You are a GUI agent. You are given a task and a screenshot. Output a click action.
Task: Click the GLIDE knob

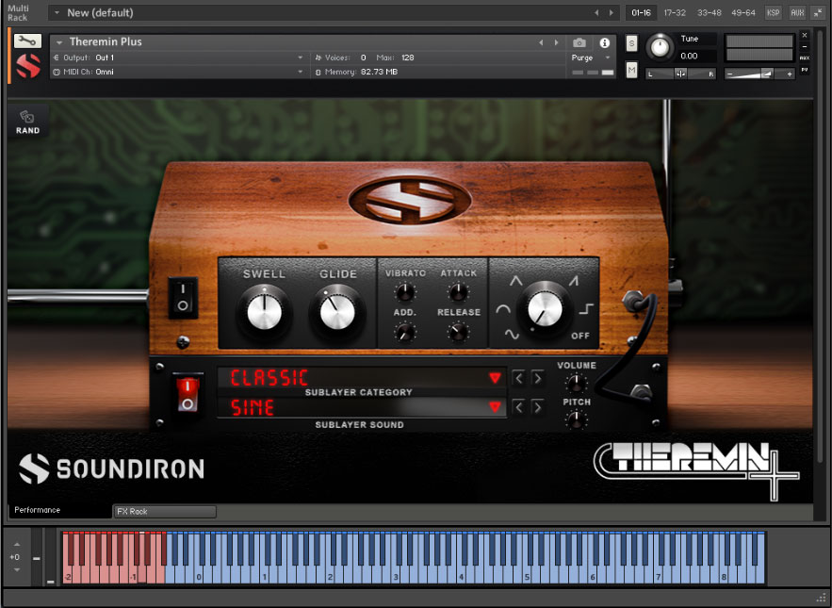(337, 312)
